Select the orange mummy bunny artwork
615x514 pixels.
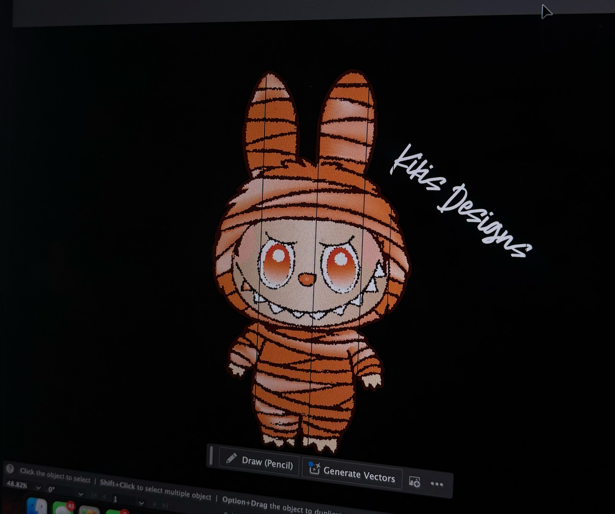[311, 262]
